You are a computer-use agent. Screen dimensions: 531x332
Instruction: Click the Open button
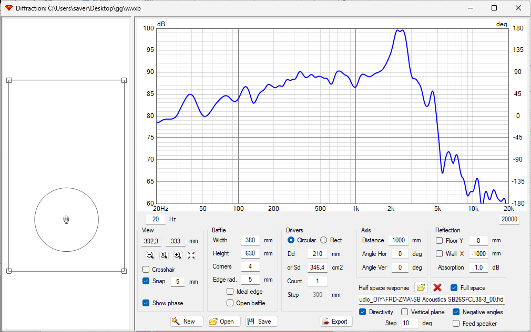coord(224,321)
